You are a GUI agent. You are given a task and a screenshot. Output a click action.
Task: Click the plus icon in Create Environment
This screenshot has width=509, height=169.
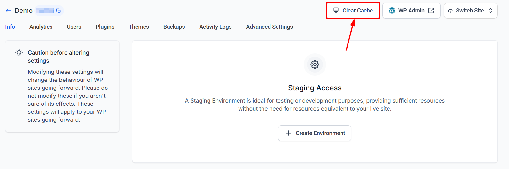coord(288,133)
